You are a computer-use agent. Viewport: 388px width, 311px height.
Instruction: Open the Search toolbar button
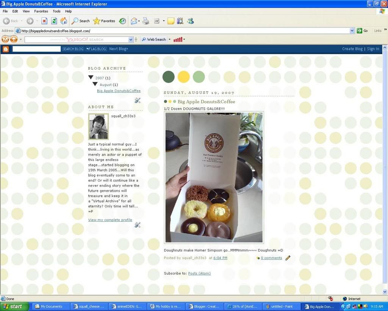click(x=80, y=21)
